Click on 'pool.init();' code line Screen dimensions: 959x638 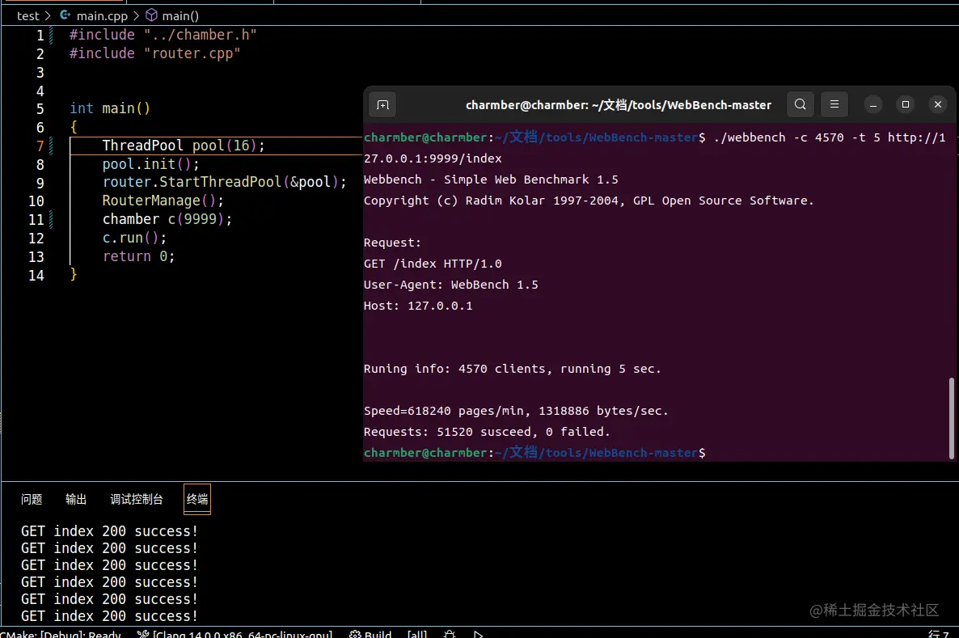[x=150, y=164]
